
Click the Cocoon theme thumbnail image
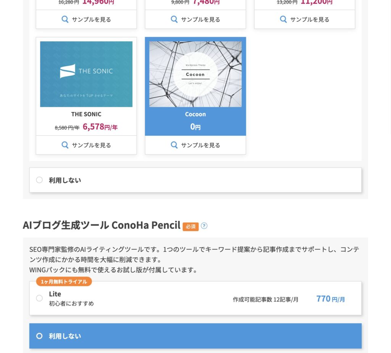(x=195, y=74)
